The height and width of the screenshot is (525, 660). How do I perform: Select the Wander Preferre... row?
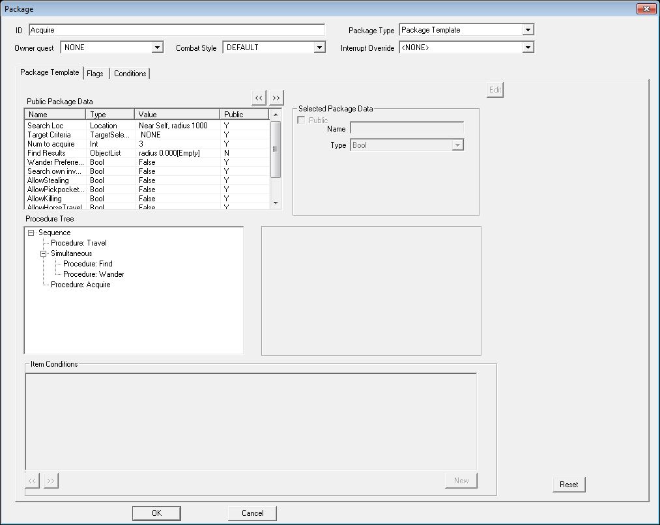point(147,162)
